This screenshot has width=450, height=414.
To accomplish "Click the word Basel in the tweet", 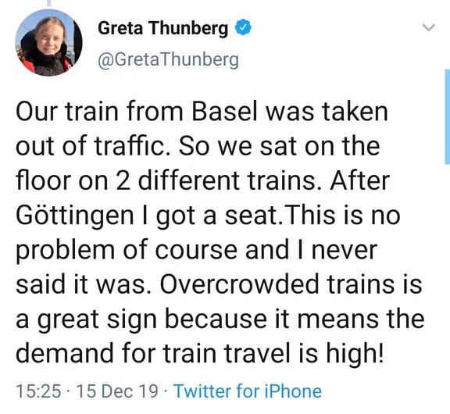I will tap(224, 112).
